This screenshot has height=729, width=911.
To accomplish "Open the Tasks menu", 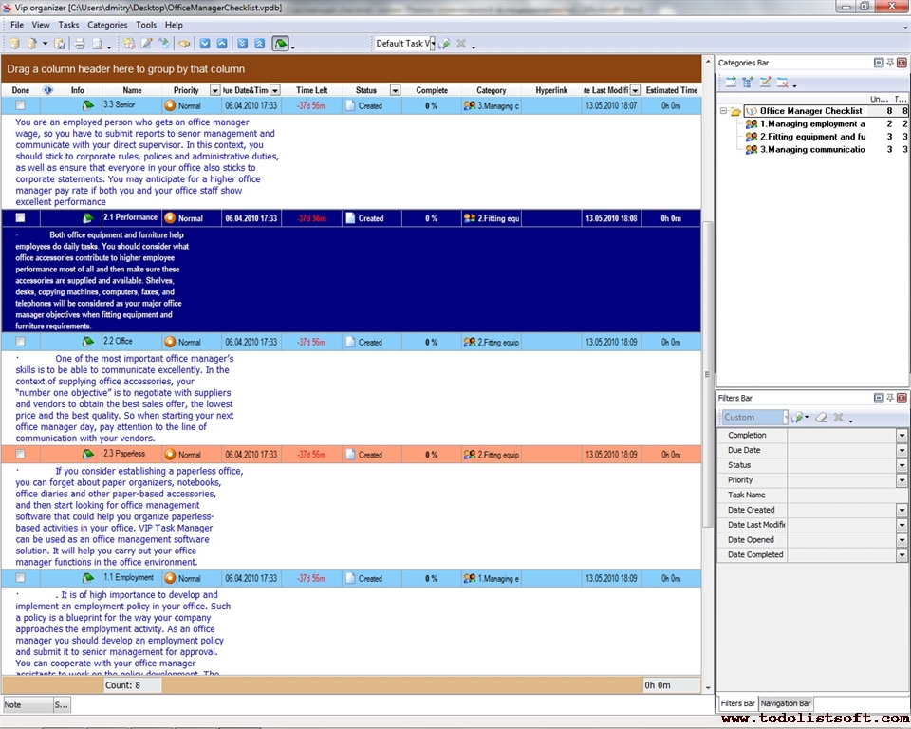I will click(x=68, y=25).
